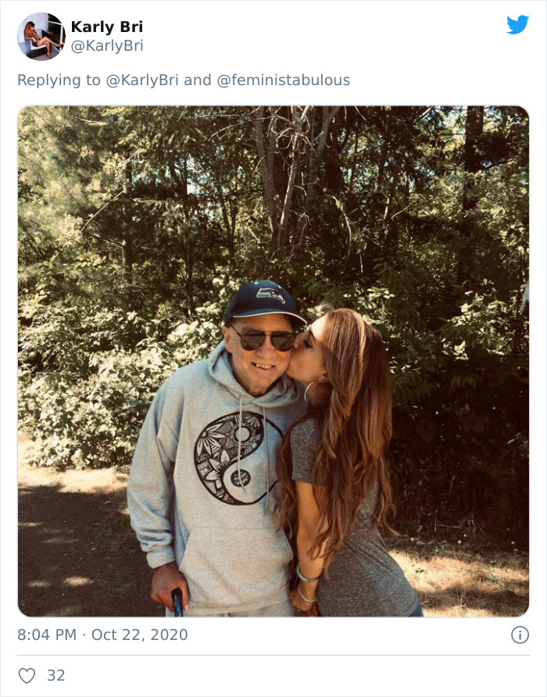Open embed details via the circled i icon
The height and width of the screenshot is (697, 547).
point(520,634)
